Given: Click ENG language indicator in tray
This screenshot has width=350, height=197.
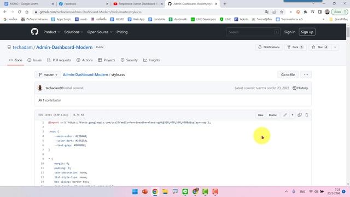Looking at the screenshot, I should pos(302,192).
